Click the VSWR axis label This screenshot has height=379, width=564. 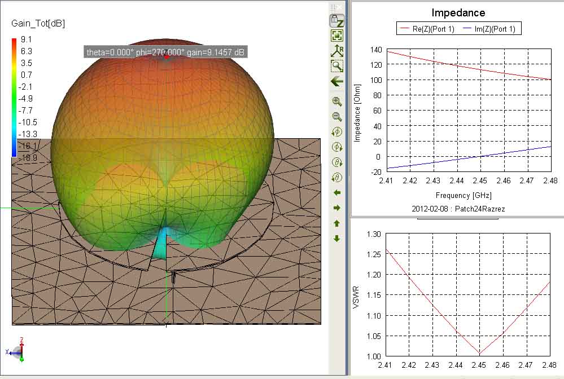point(356,297)
